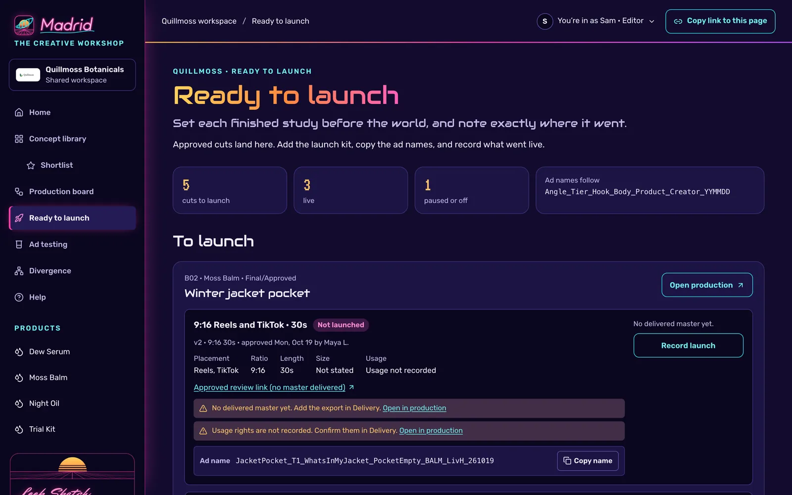Screen dimensions: 792x495
Task: Click the Production board icon
Action: coord(19,192)
